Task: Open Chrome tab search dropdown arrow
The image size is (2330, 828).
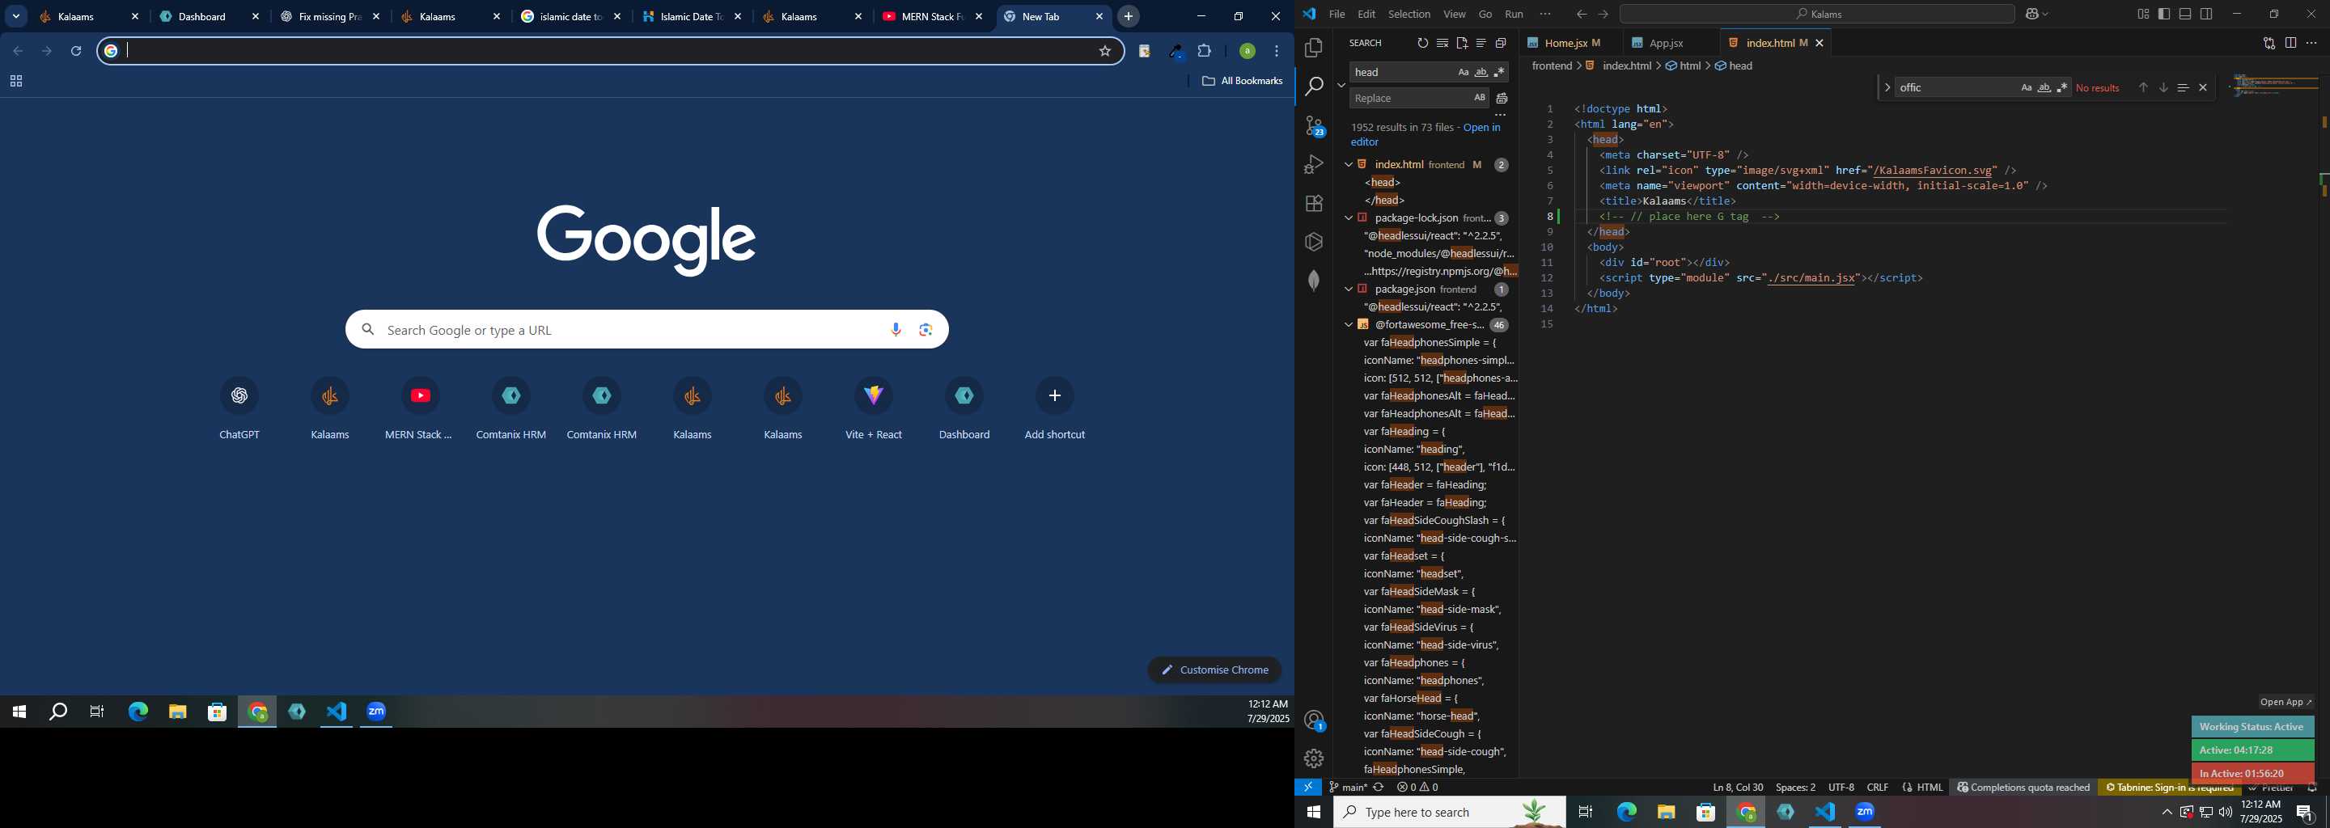Action: coord(16,16)
